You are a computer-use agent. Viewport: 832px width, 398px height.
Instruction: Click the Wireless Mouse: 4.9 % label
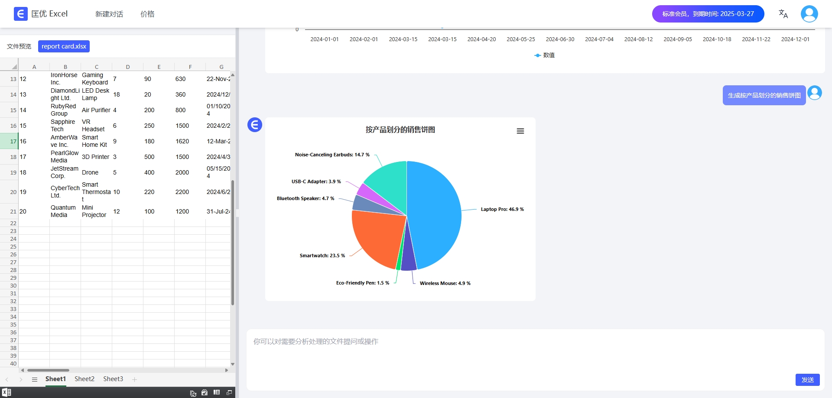445,283
